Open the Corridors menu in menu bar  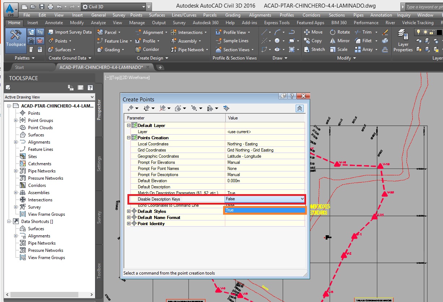311,15
